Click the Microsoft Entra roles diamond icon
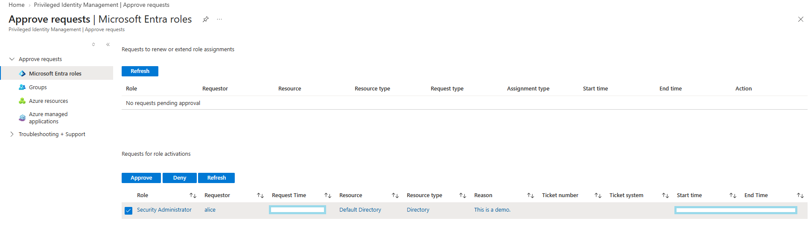 (x=22, y=73)
